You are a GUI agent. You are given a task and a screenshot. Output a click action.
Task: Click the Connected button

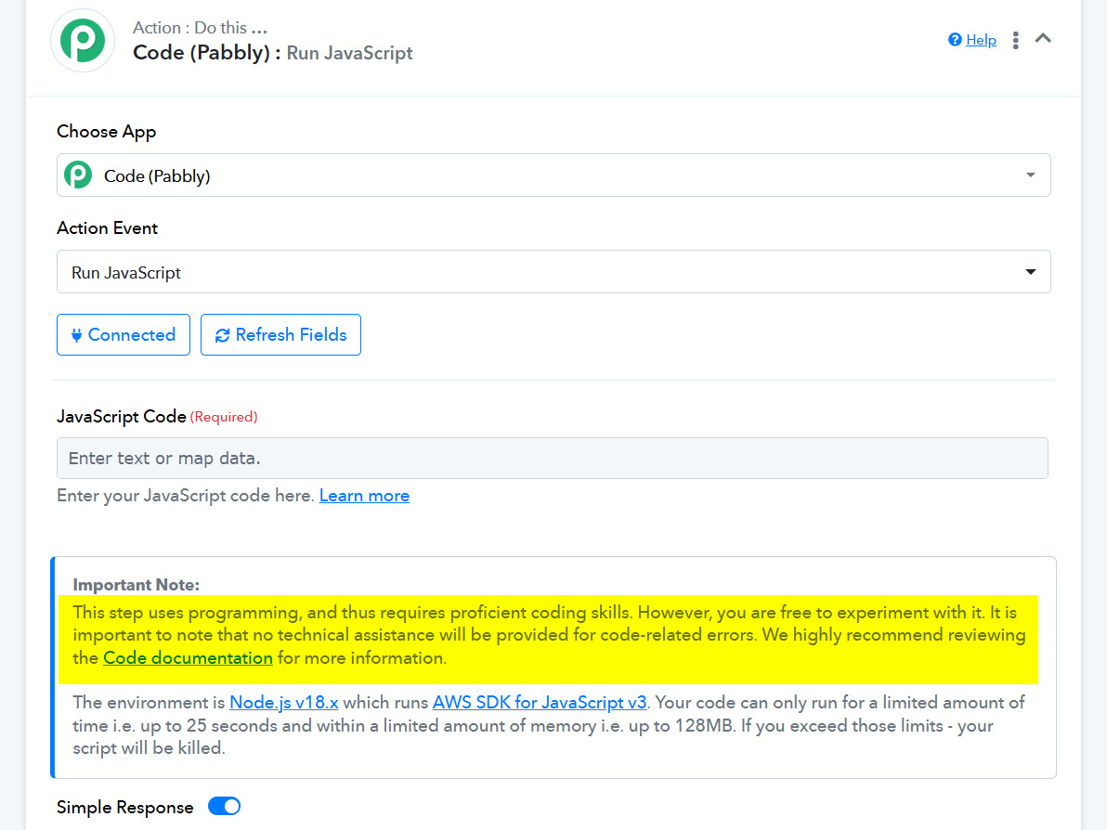tap(124, 334)
